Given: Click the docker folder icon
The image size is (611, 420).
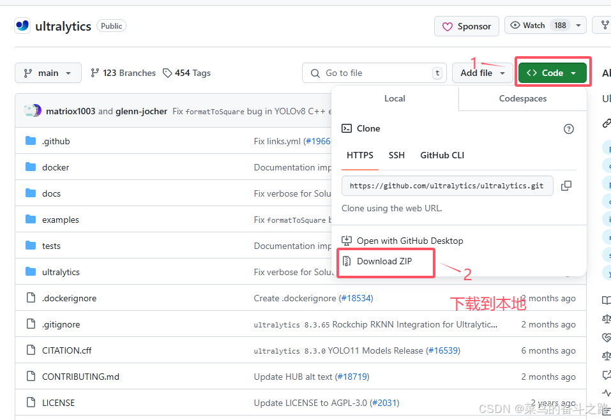Looking at the screenshot, I should 31,167.
